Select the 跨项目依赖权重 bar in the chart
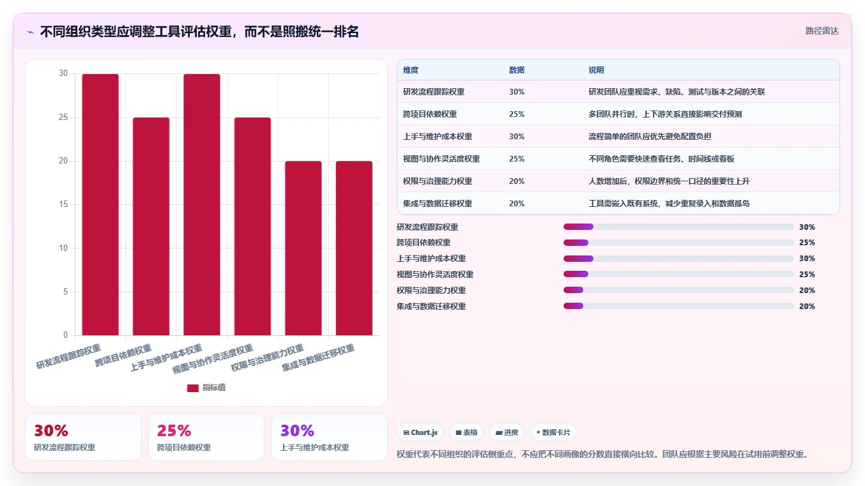Screen dimensions: 865x486 (151, 226)
